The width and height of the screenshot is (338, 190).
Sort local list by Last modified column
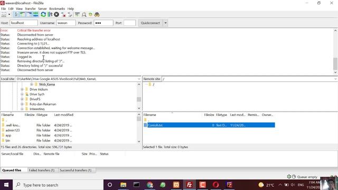pos(63,115)
